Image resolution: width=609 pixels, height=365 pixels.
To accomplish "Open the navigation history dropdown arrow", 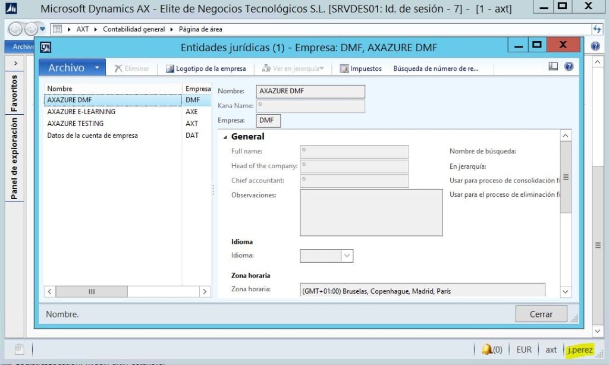I will 43,29.
